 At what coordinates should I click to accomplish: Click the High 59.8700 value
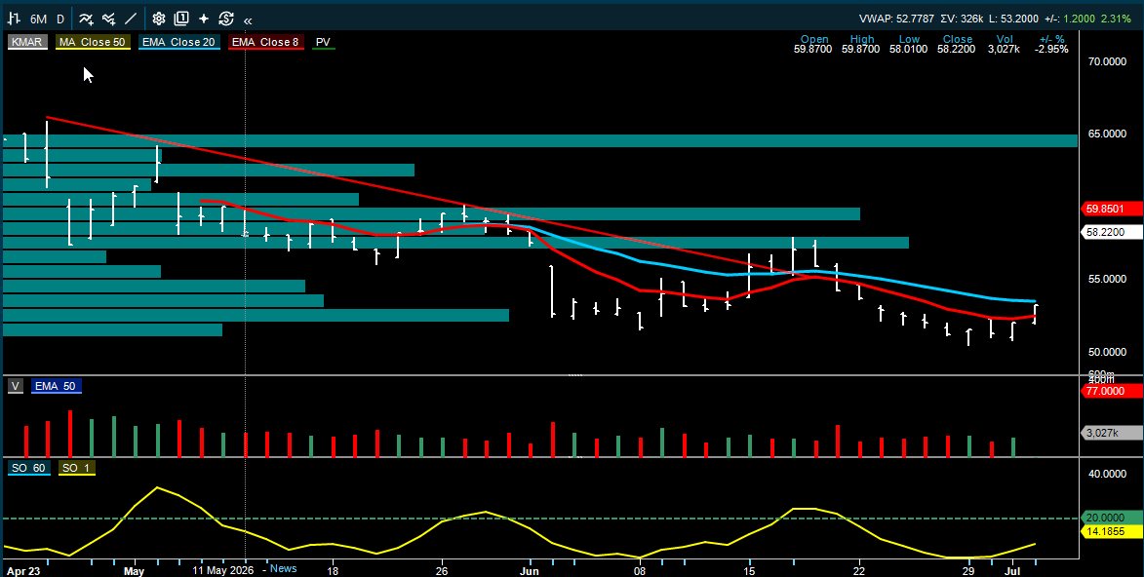coord(861,50)
